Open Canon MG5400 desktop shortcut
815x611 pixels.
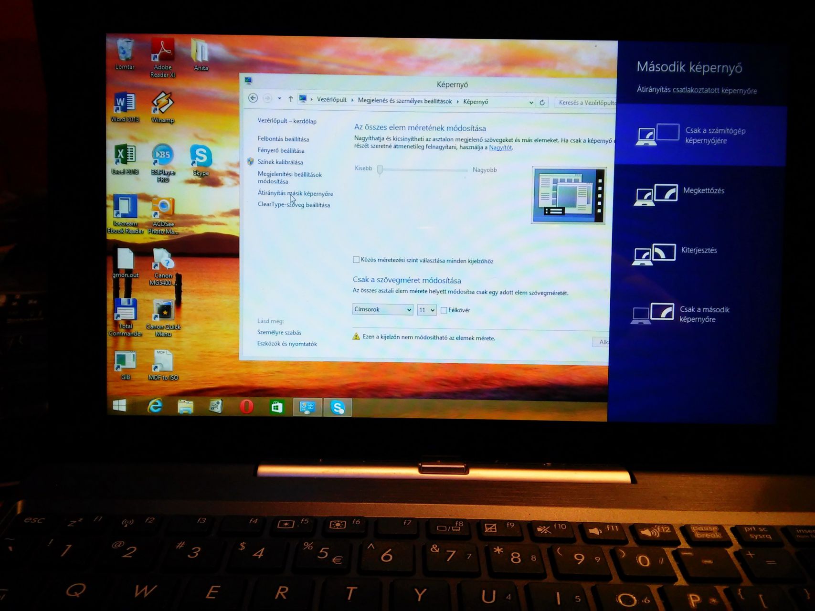click(163, 266)
